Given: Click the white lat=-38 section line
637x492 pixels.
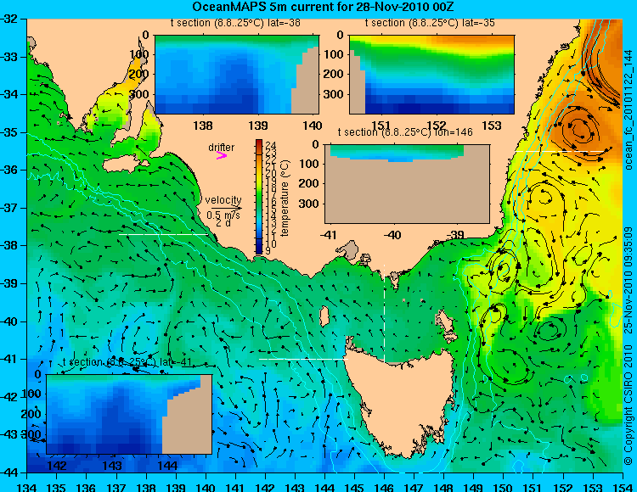Looking at the screenshot, I should 164,234.
